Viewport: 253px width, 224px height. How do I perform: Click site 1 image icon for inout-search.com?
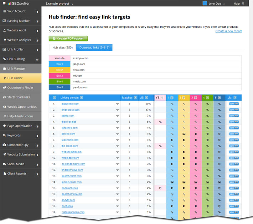pyautogui.click(x=172, y=182)
